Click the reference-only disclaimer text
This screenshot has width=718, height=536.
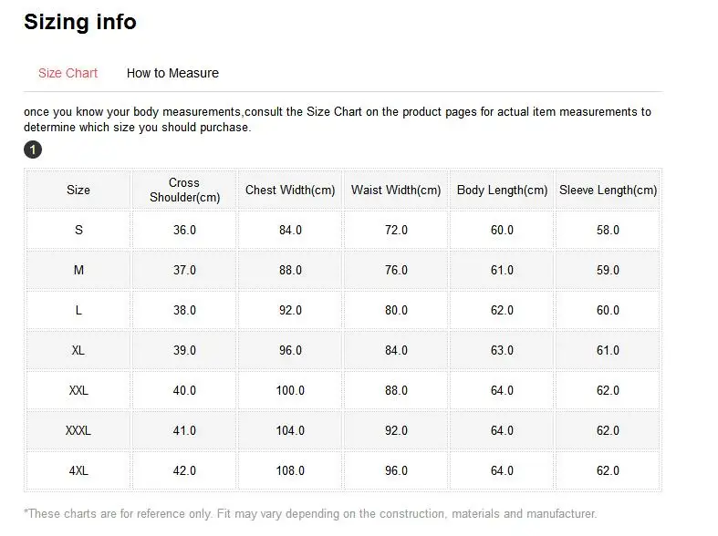pos(310,513)
